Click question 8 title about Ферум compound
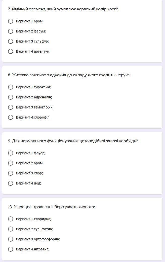 pos(68,75)
